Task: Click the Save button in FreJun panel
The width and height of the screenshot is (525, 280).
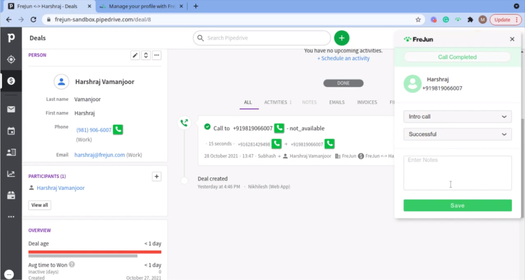Action: [x=457, y=205]
